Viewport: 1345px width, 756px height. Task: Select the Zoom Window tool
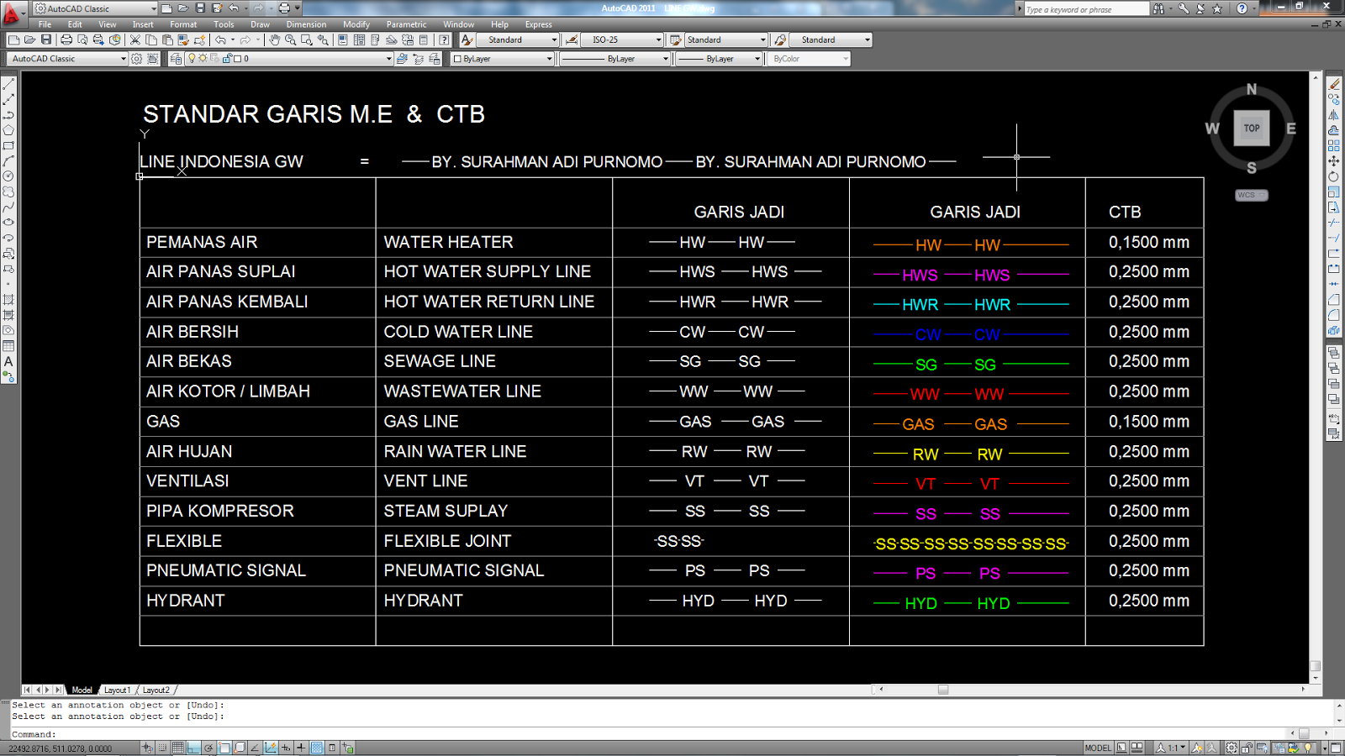[x=309, y=39]
